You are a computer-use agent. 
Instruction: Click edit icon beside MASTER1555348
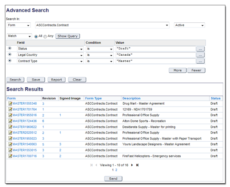point(10,103)
